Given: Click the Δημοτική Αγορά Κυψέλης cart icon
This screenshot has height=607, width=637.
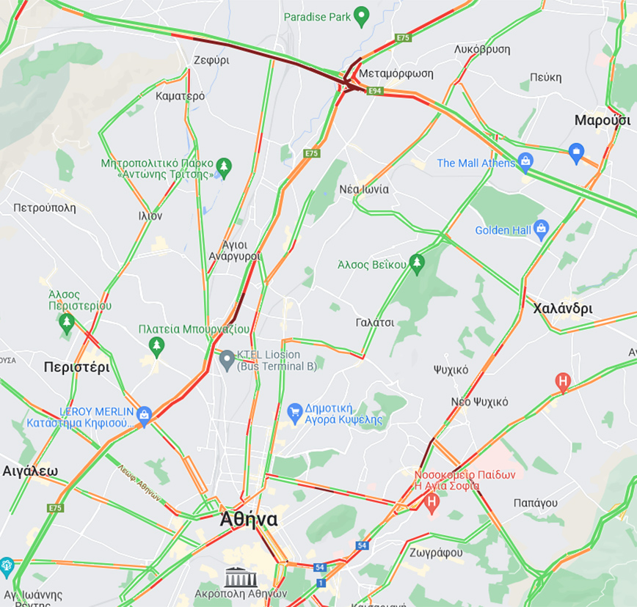Looking at the screenshot, I should pos(295,413).
